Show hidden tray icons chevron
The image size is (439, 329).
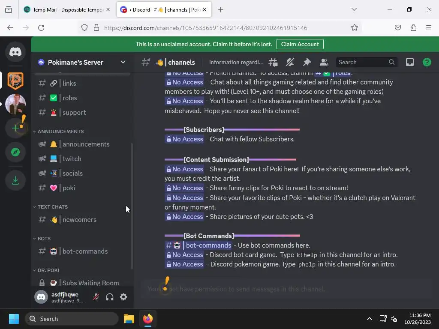(370, 319)
